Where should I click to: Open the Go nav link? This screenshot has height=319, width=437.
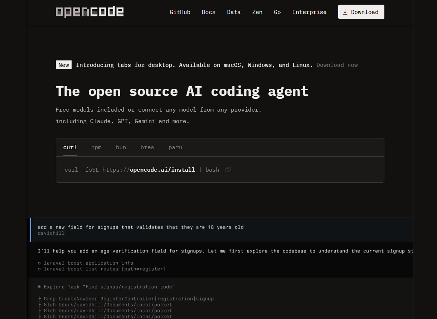pyautogui.click(x=277, y=12)
